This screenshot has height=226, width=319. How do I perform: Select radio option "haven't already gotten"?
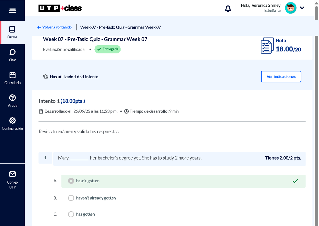click(x=71, y=198)
